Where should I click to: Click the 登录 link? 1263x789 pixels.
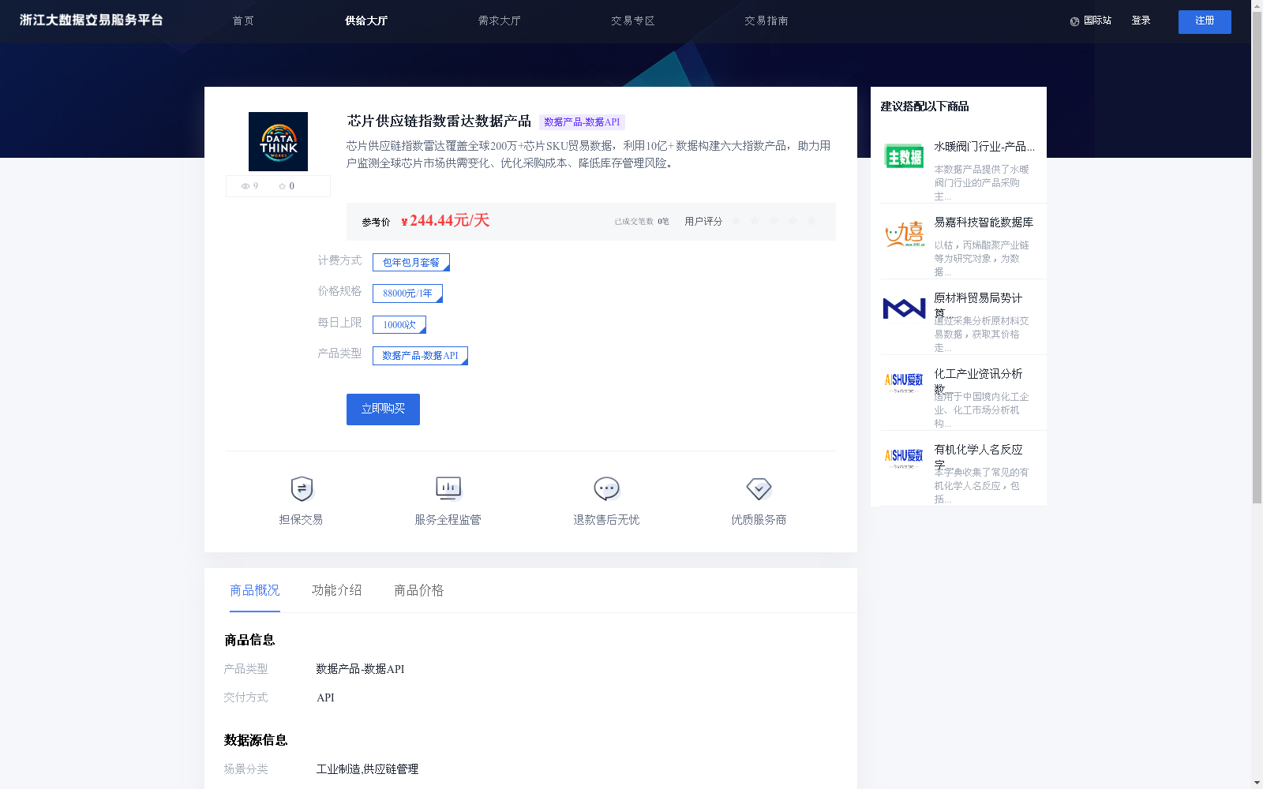tap(1141, 21)
